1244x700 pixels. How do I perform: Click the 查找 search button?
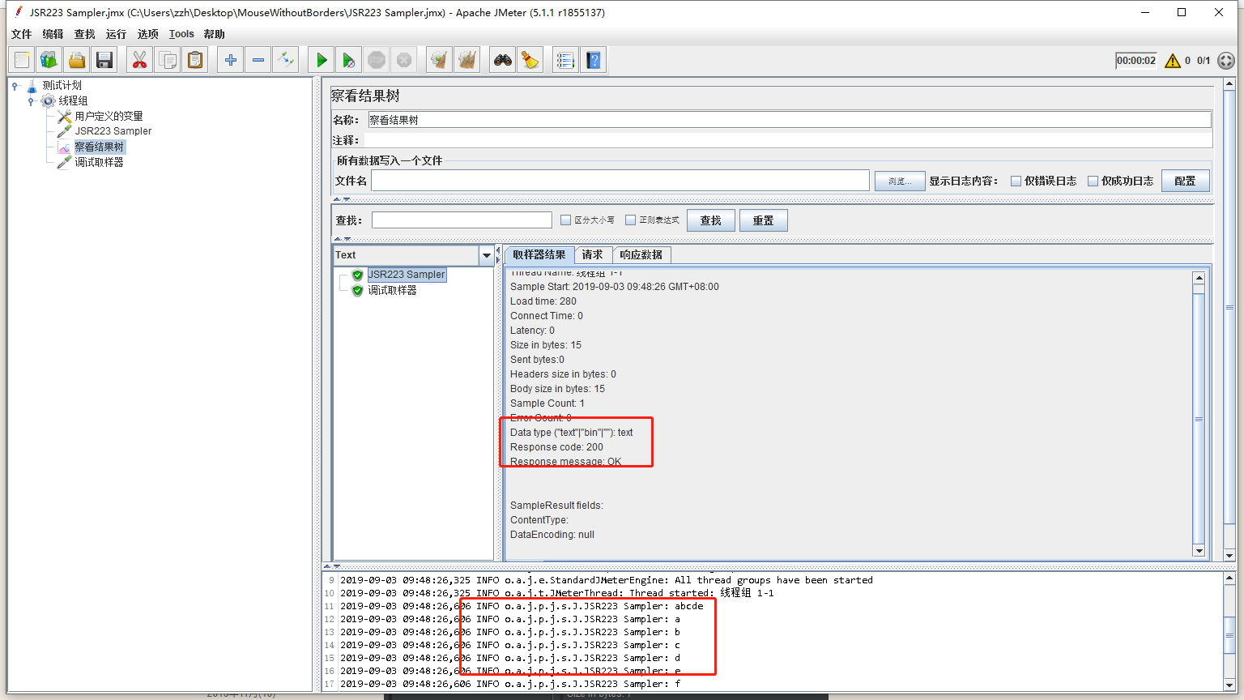(x=711, y=220)
